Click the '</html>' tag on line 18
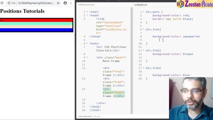 coord(95,110)
